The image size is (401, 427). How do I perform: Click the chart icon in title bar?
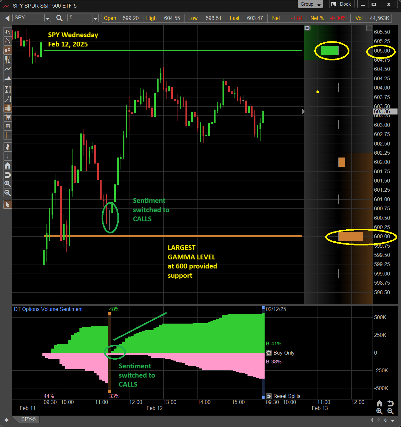pos(6,6)
